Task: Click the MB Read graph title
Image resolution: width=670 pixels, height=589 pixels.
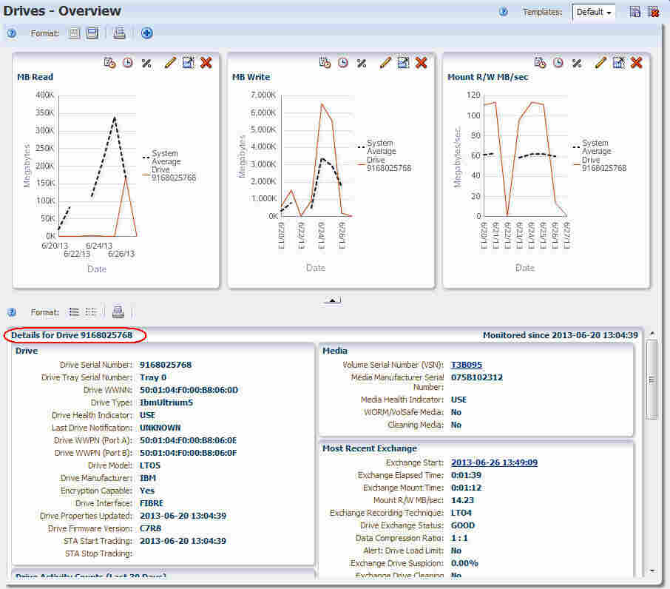Action: click(x=35, y=77)
